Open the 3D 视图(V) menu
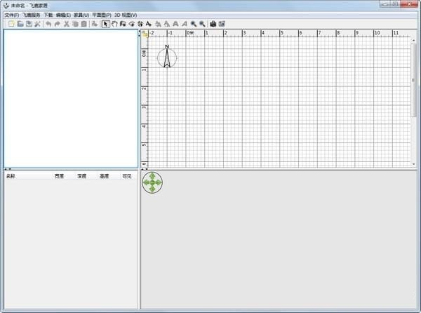Screen dimensions: 421x313 [126, 15]
